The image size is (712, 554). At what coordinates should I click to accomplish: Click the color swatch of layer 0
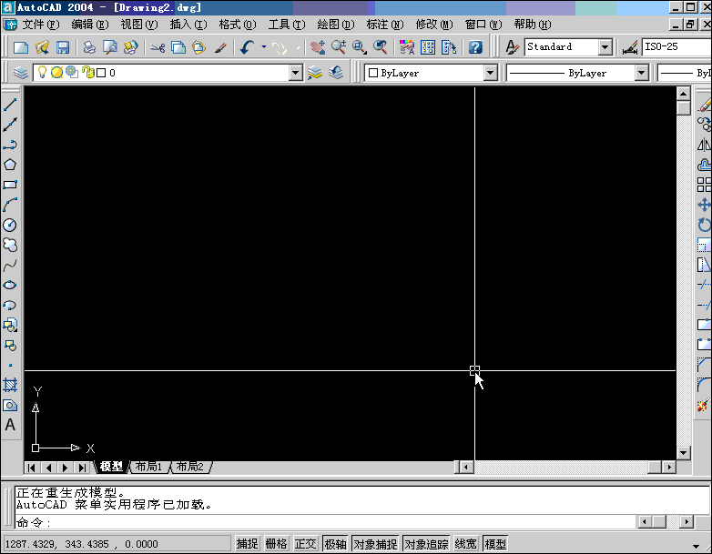coord(101,73)
